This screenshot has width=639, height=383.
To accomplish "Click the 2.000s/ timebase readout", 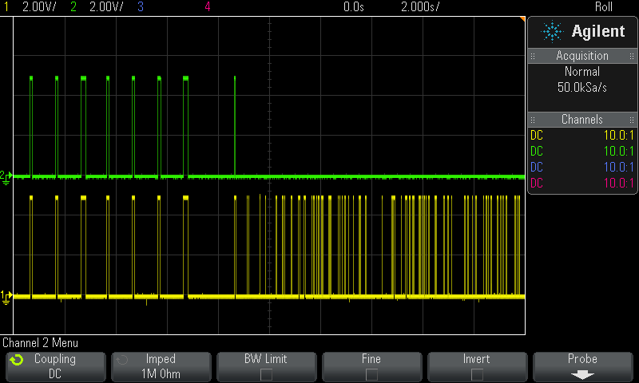I will click(x=420, y=6).
